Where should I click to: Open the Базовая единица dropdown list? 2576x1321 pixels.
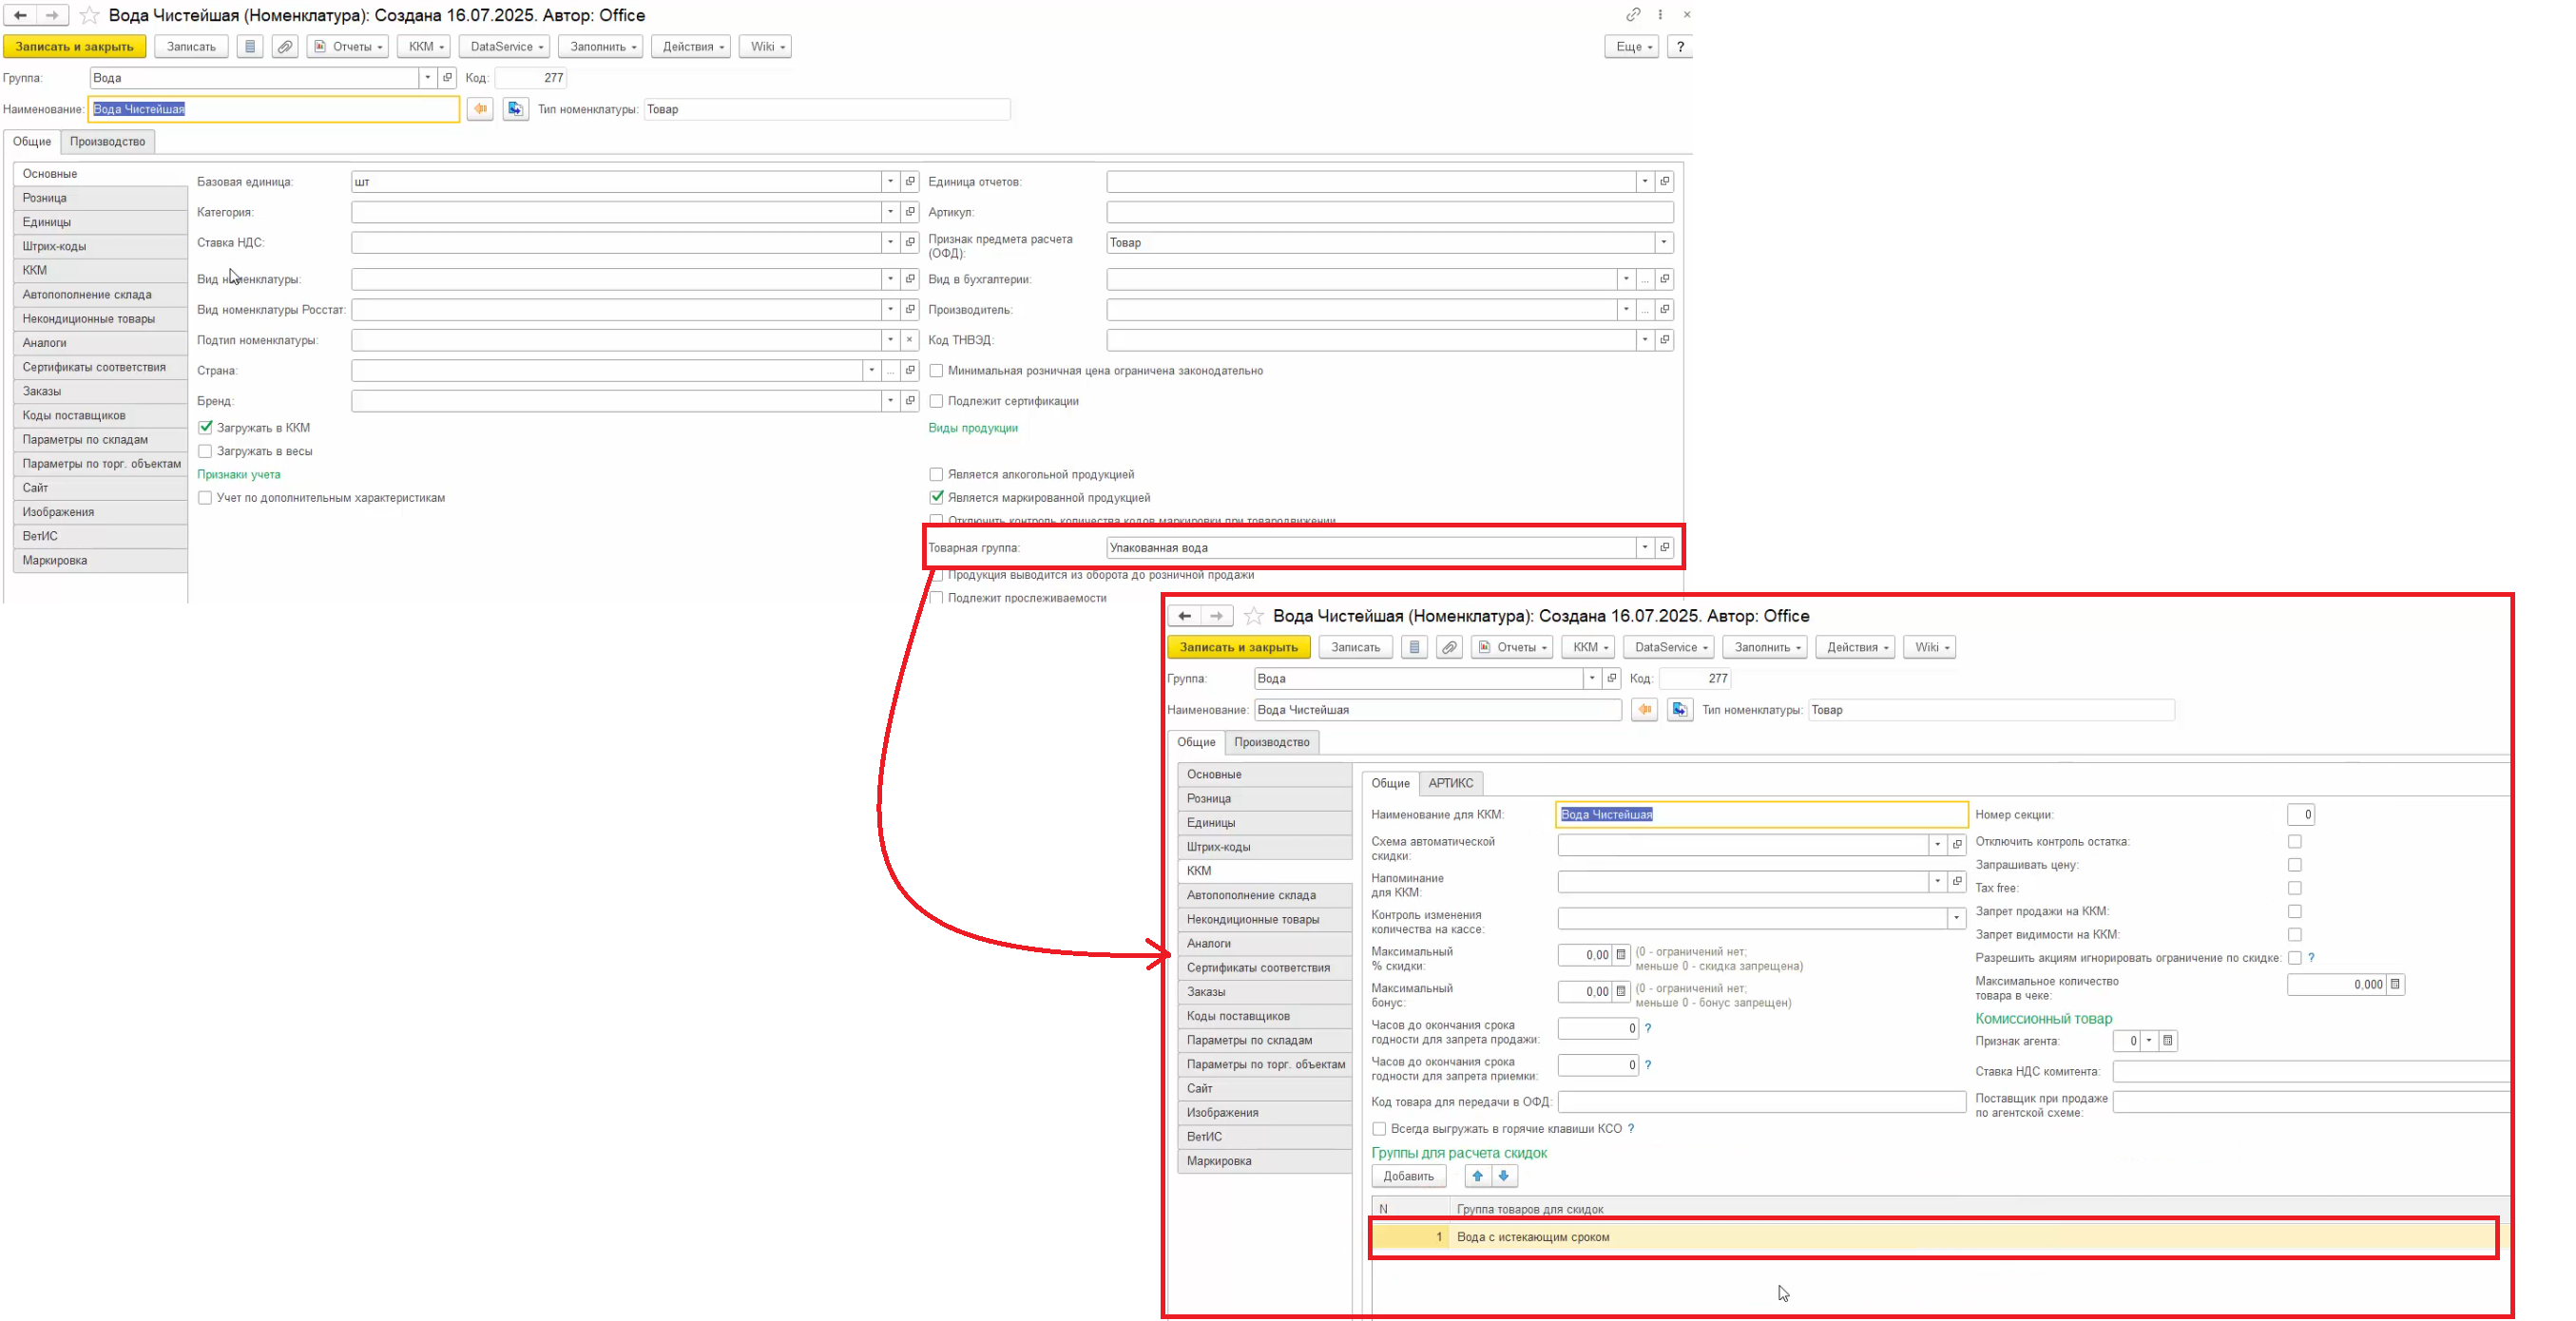click(890, 182)
